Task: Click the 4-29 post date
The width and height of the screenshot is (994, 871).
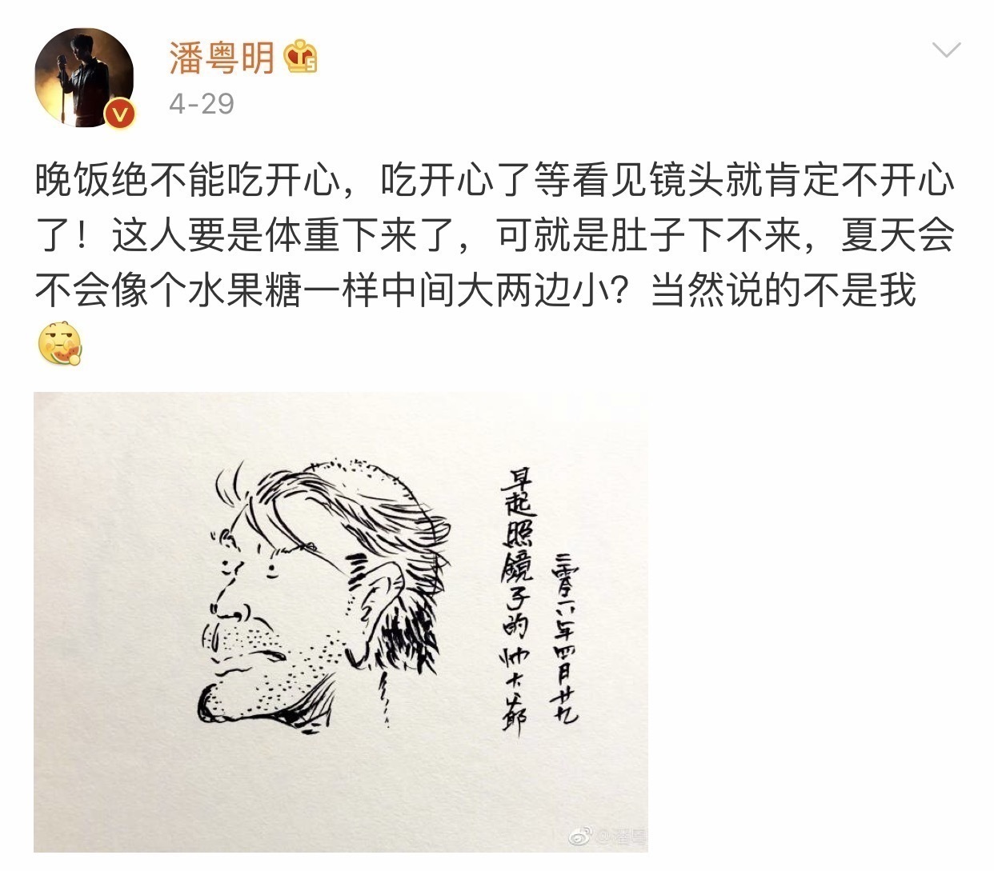Action: (201, 104)
